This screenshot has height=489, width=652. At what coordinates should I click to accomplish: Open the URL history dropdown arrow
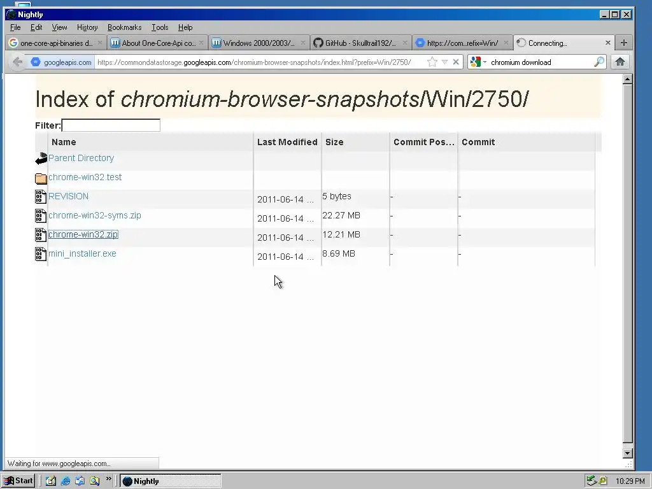click(444, 62)
